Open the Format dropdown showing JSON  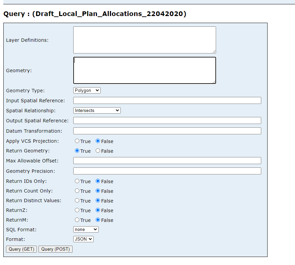83,239
